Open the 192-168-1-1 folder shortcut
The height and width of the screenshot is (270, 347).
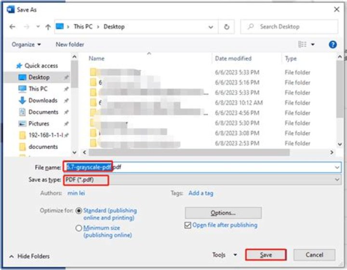point(41,135)
